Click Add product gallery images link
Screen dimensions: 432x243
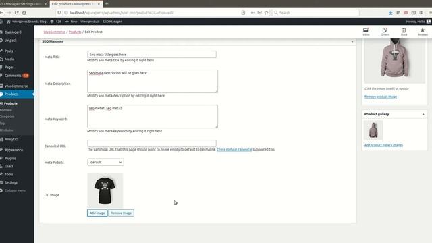[383, 145]
